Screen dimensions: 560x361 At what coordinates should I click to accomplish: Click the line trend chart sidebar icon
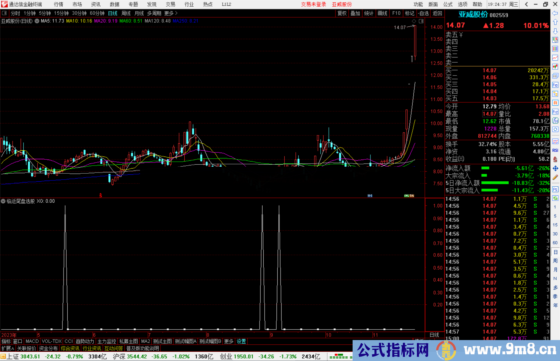click(x=555, y=58)
